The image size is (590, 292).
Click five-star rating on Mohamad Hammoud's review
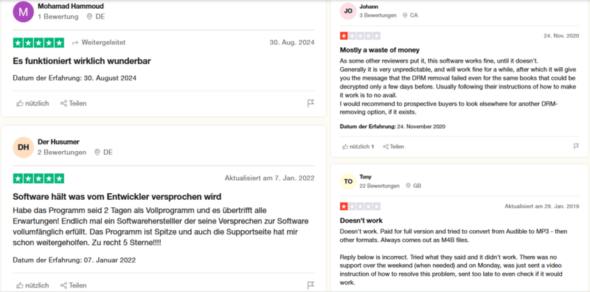click(38, 43)
